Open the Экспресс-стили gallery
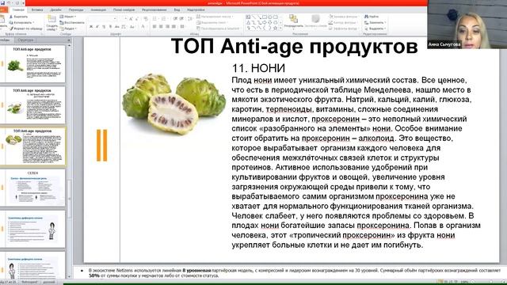This screenshot has height=285, width=507. click(x=316, y=21)
